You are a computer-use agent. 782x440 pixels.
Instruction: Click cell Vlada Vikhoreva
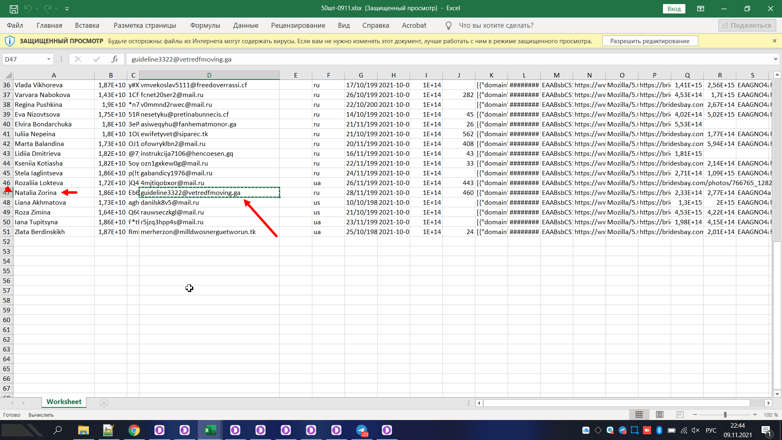pos(54,85)
